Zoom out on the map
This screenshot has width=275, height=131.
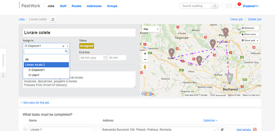[145, 59]
